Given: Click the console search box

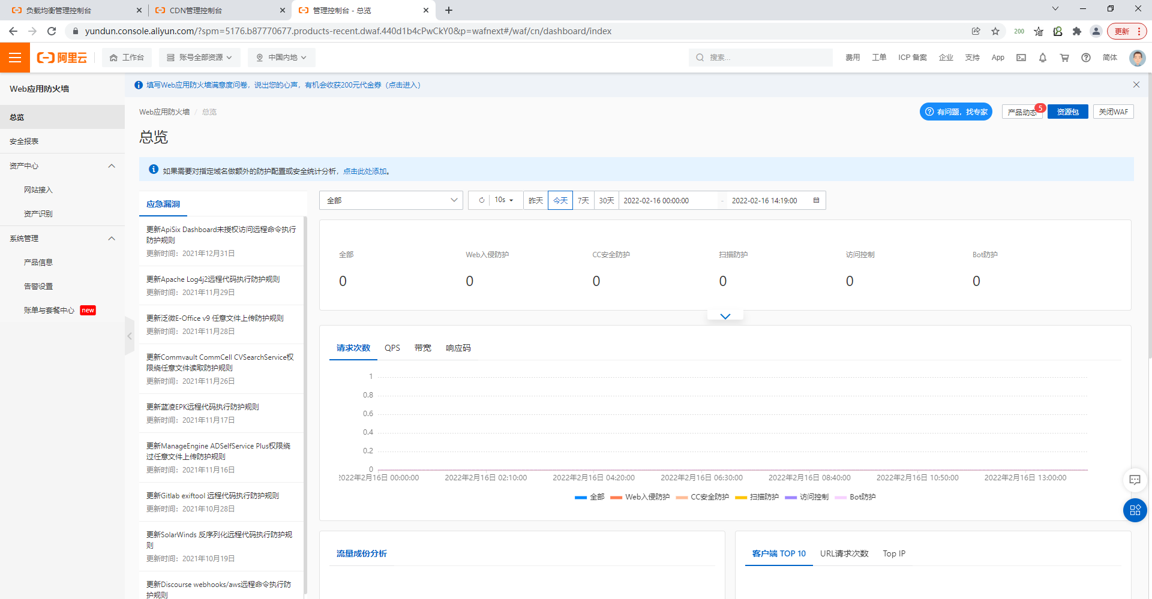Looking at the screenshot, I should click(x=761, y=58).
